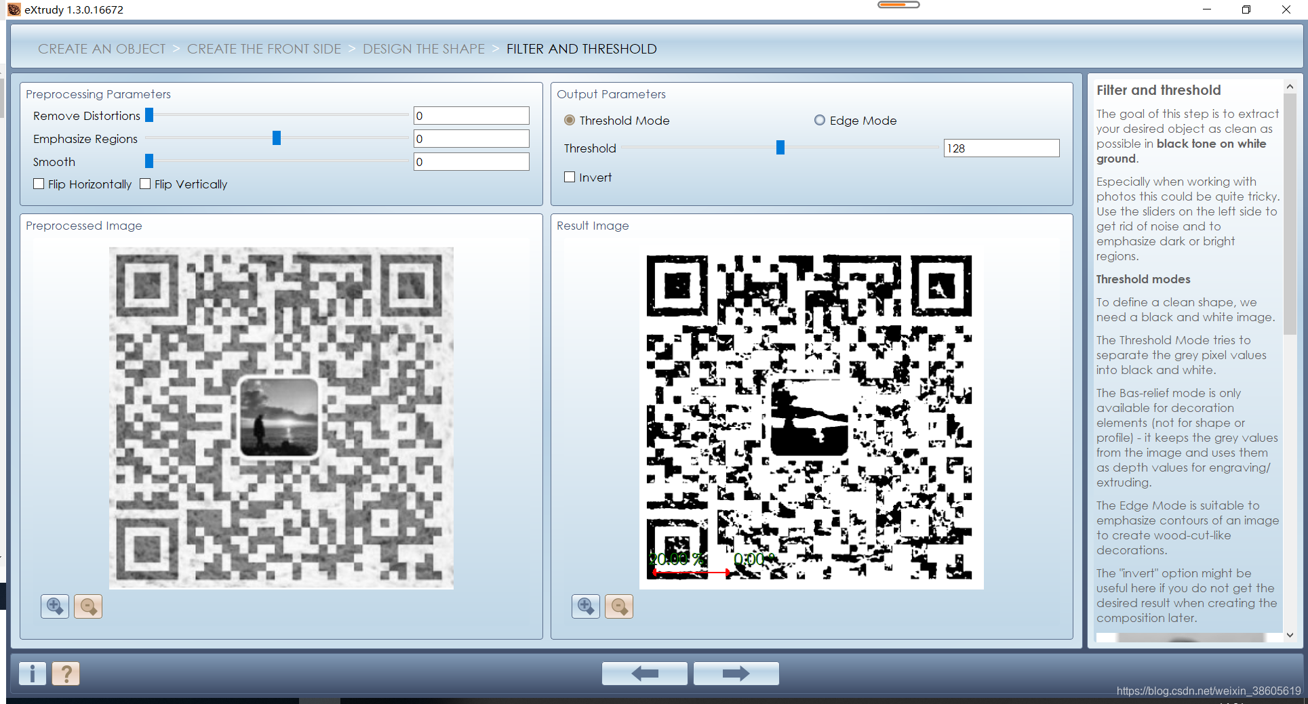
Task: Click the help panel scrollbar thumb
Action: coord(1290,214)
